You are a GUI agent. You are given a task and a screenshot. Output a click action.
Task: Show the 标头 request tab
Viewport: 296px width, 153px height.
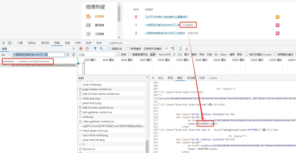click(161, 78)
